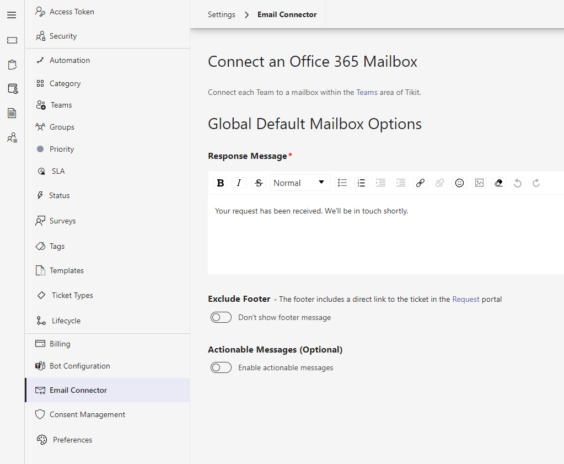
Task: Open the tickets icon in left rail
Action: tap(12, 40)
